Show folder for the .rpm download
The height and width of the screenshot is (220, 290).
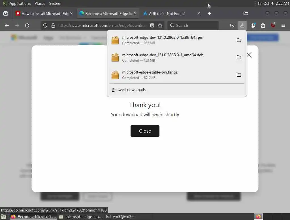239,40
